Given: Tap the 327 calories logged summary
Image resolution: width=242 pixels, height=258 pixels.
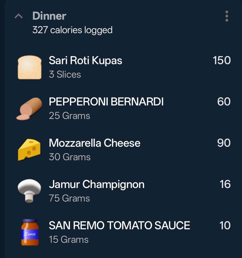Looking at the screenshot, I should coord(72,30).
